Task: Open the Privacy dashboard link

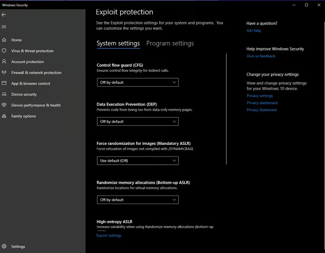Action: pos(262,103)
